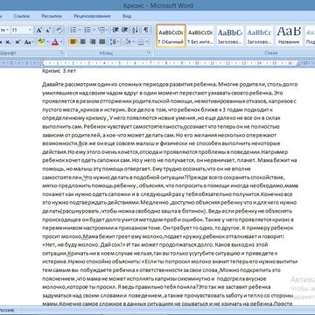Expand the font size 11 dropdown

[30, 30]
